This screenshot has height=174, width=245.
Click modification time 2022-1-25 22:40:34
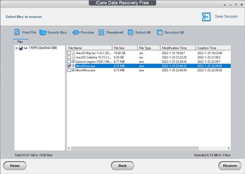tap(174, 70)
